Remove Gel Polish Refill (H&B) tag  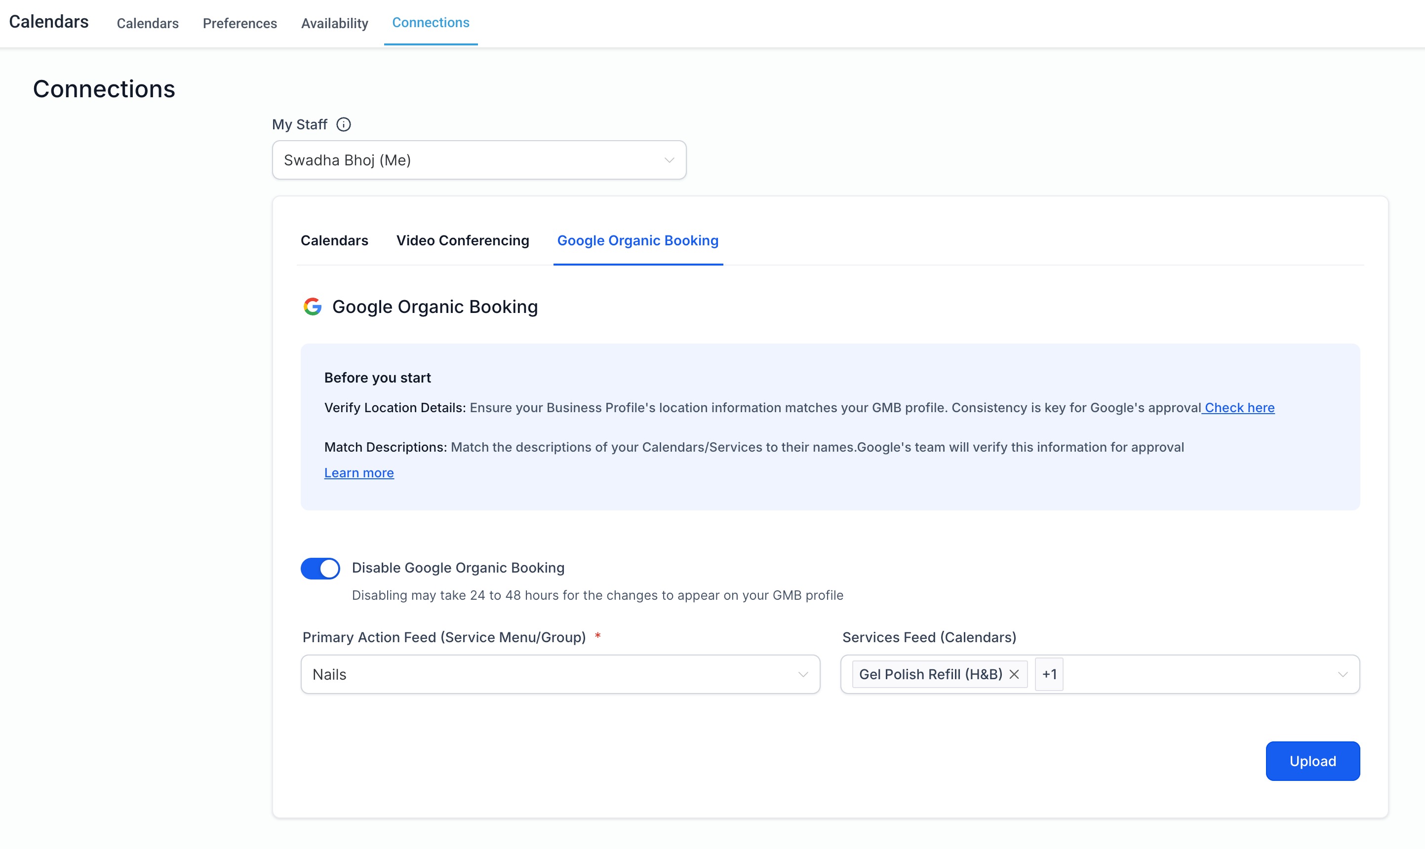coord(1014,674)
